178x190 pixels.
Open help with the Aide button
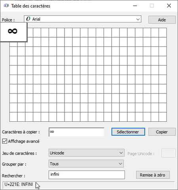(162, 20)
